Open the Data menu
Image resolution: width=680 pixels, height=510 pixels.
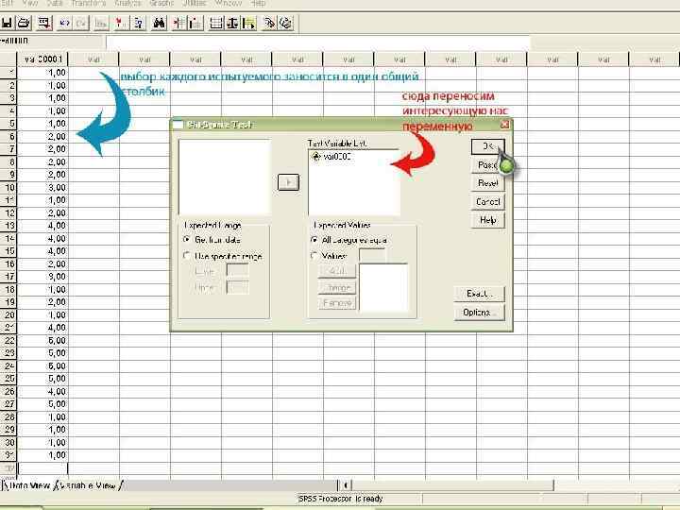[54, 3]
